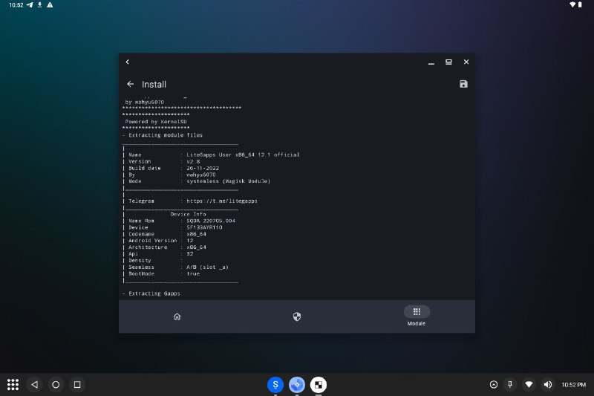This screenshot has height=396, width=594.
Task: Maximize the KernelSU window
Action: pos(448,62)
